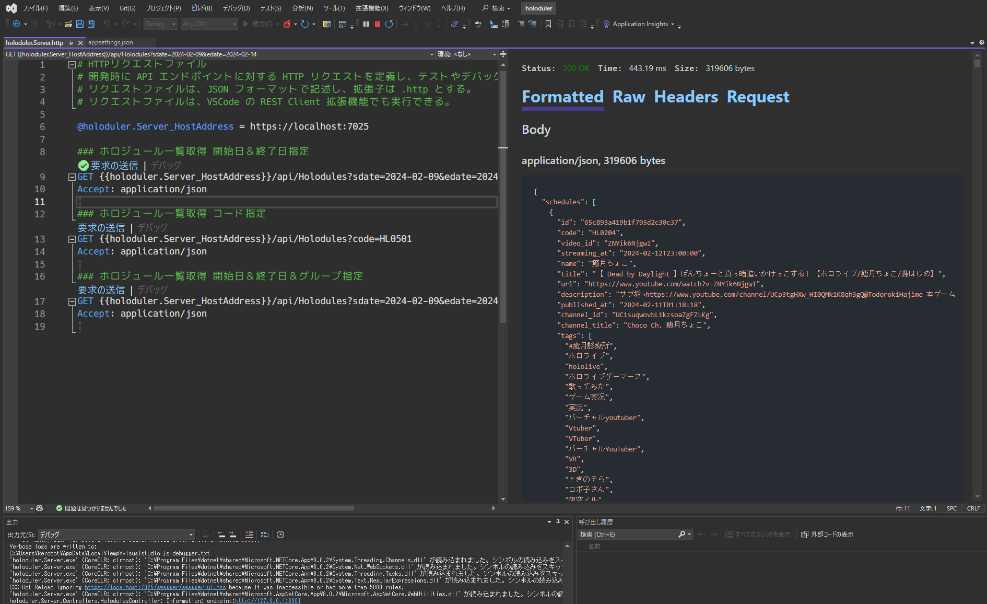
Task: Open Application Insights via the lightbulb icon
Action: [x=606, y=24]
